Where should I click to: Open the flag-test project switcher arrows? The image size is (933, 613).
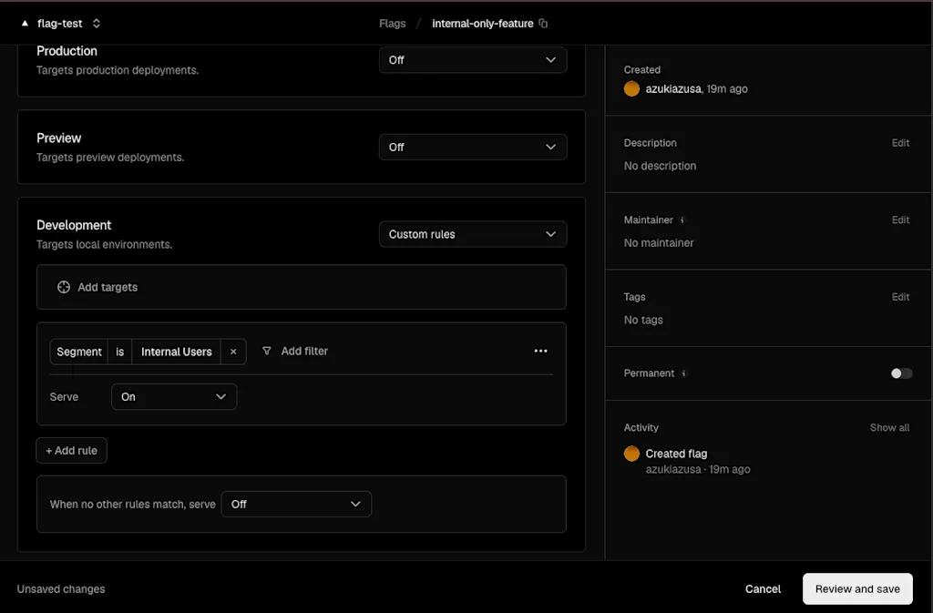click(x=97, y=23)
